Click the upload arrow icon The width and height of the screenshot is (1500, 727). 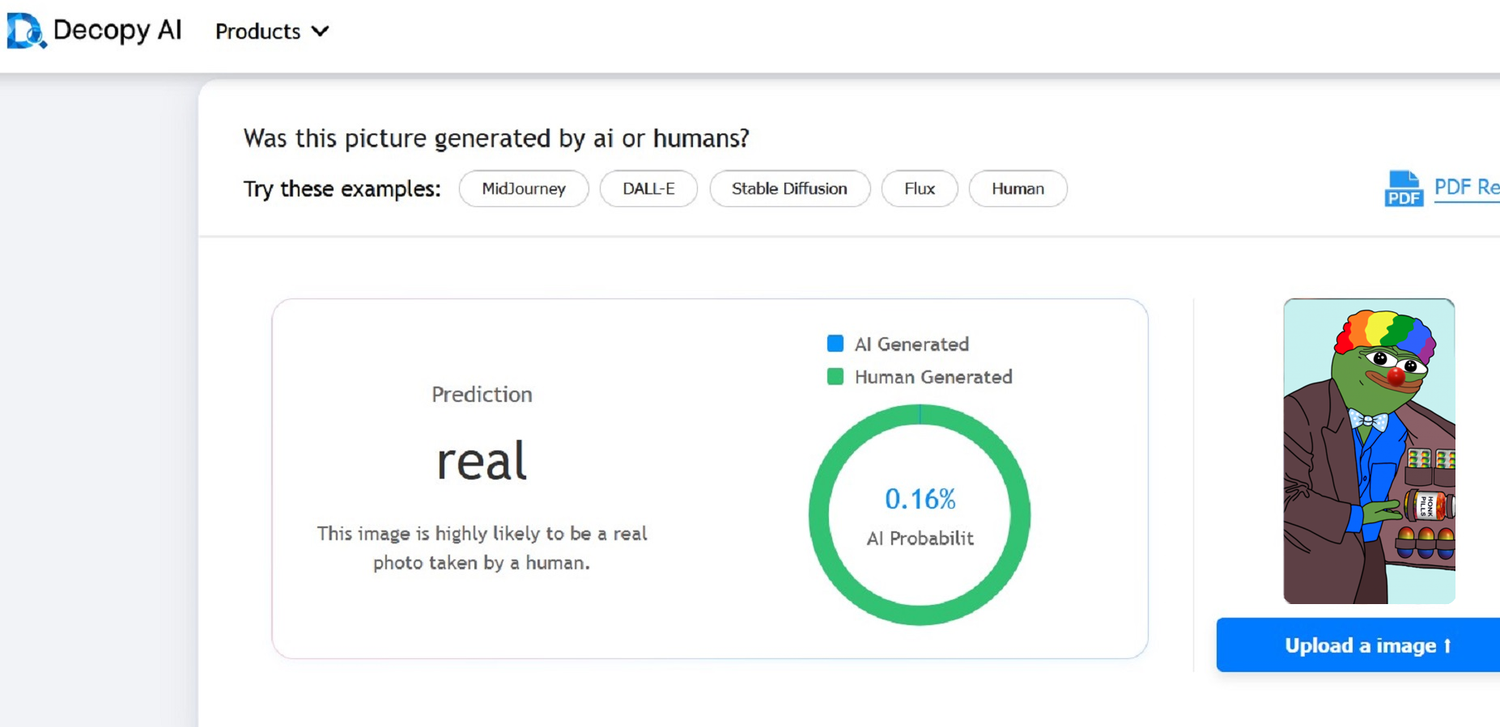[x=1447, y=645]
